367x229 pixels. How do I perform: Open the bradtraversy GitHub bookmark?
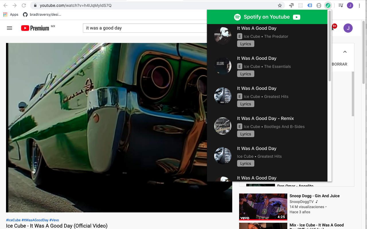click(42, 15)
